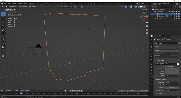Disable Light in renders camera icon
The height and width of the screenshot is (98, 181).
click(x=179, y=18)
